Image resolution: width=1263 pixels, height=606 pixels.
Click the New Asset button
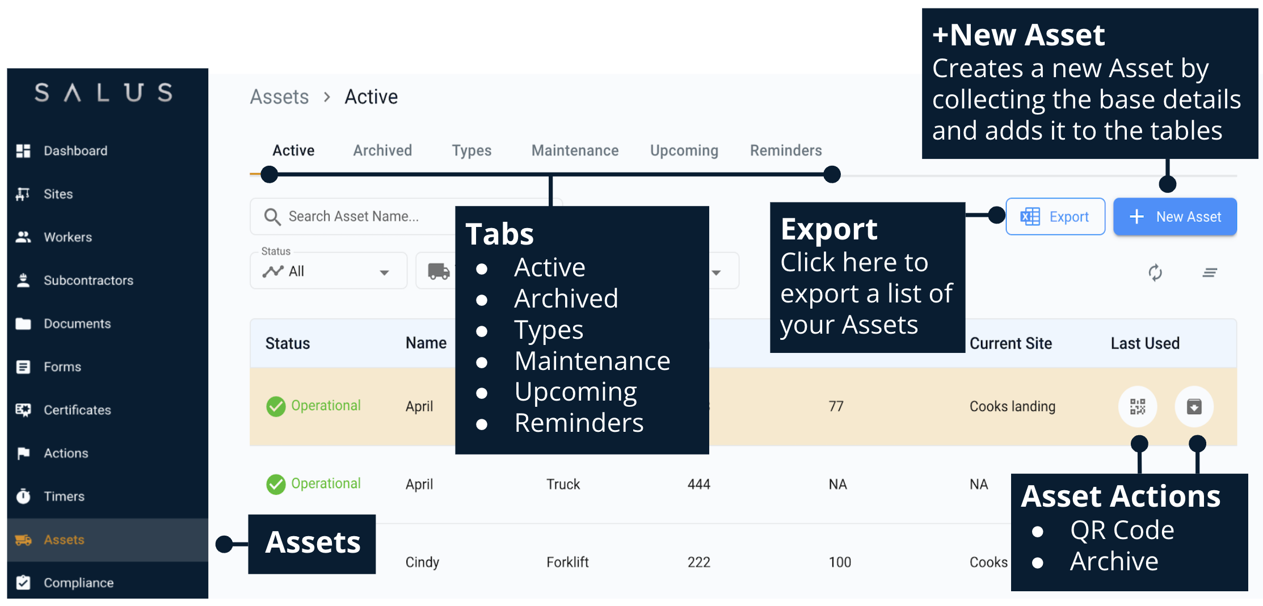[1174, 217]
